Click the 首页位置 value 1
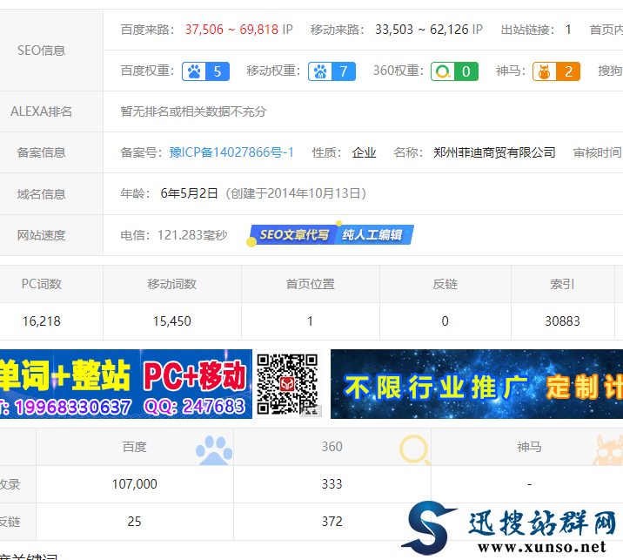623x560 pixels. (310, 321)
